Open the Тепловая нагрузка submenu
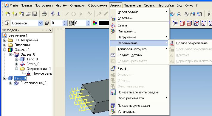212x116 pixels. pyautogui.click(x=140, y=49)
